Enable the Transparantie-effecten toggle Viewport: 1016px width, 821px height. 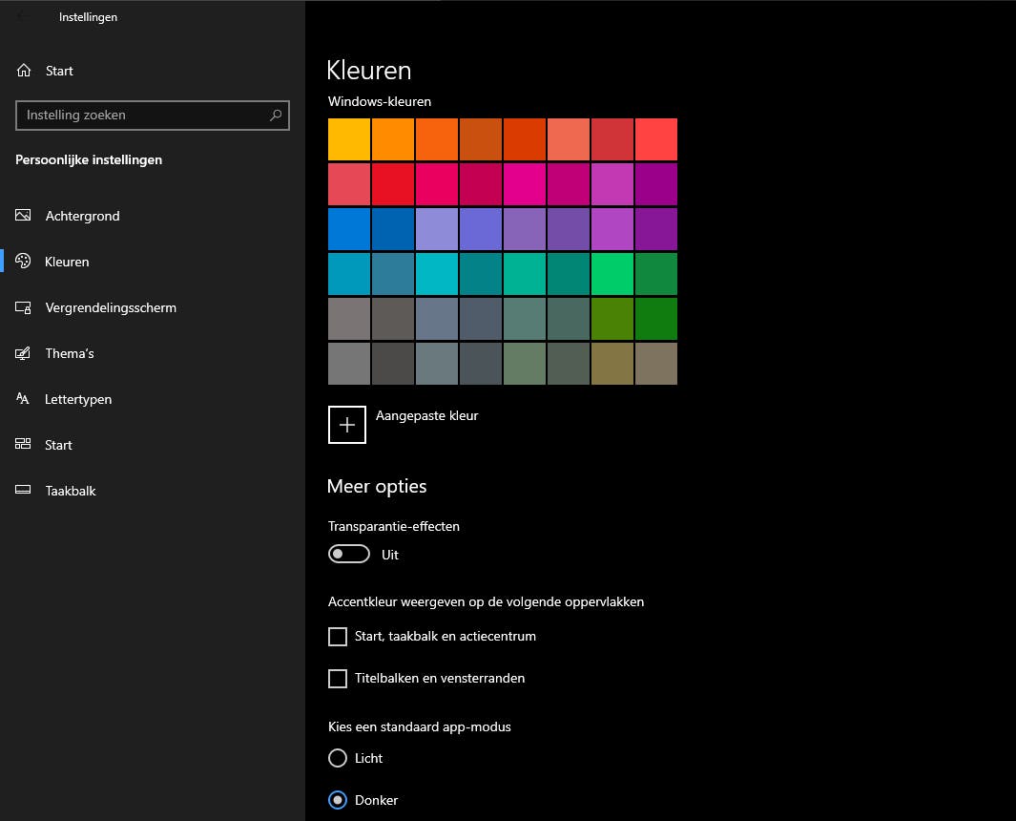[x=348, y=555]
